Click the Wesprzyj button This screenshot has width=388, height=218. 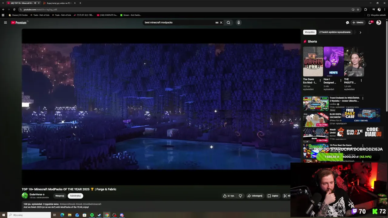(59, 196)
